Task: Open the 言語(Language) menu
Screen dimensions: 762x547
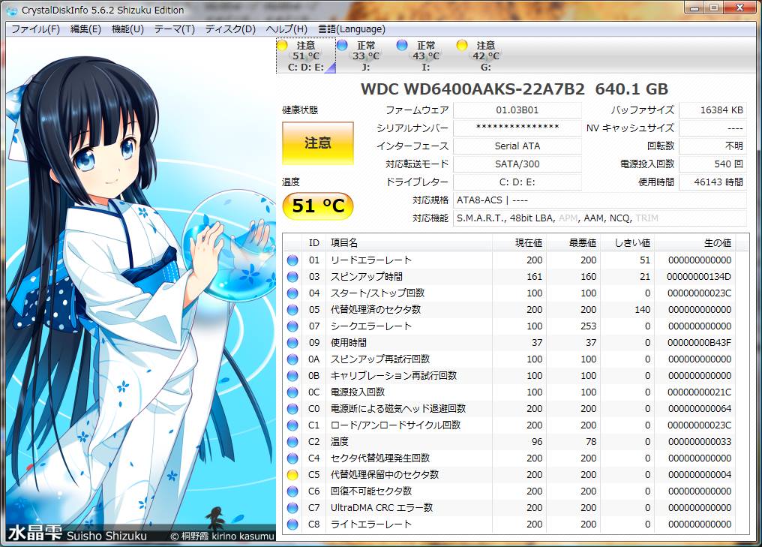Action: pyautogui.click(x=351, y=29)
